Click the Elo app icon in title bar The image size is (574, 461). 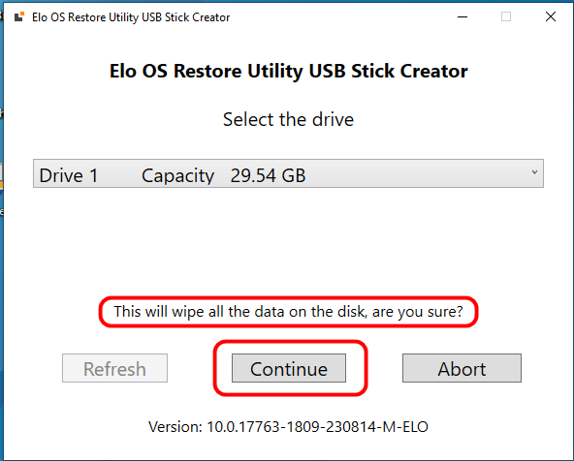[x=19, y=16]
